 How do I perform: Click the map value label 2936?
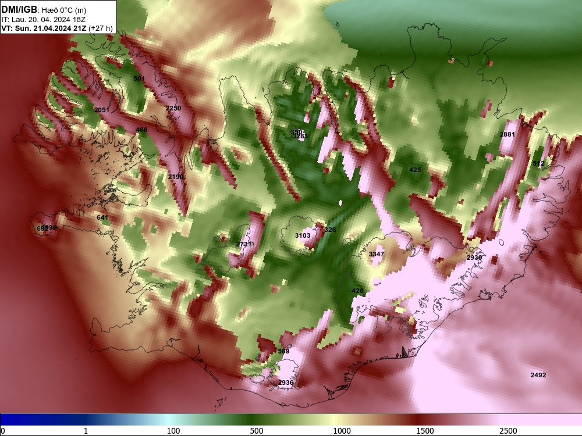(285, 383)
